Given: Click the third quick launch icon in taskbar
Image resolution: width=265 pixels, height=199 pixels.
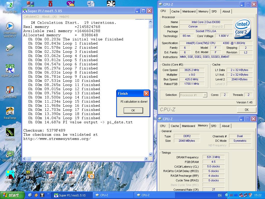Looking at the screenshot, I should point(42,195).
